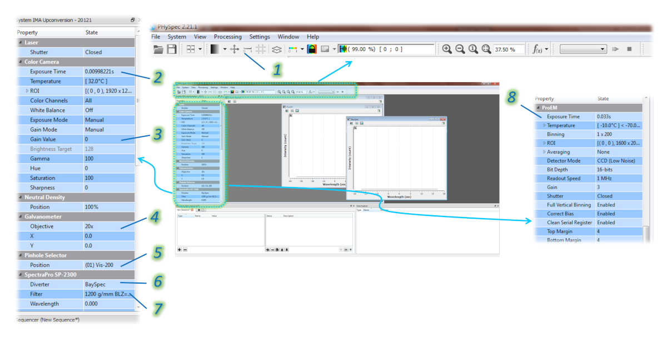Screen dimensions: 667x338
Task: Open the empty sequence combo box
Action: 583,49
